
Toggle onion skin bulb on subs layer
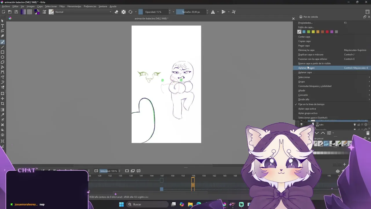(x=355, y=125)
